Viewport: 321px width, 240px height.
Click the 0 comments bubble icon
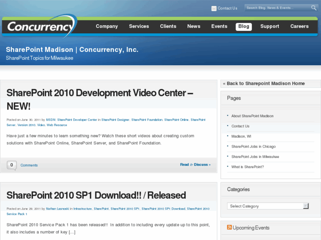(11, 165)
